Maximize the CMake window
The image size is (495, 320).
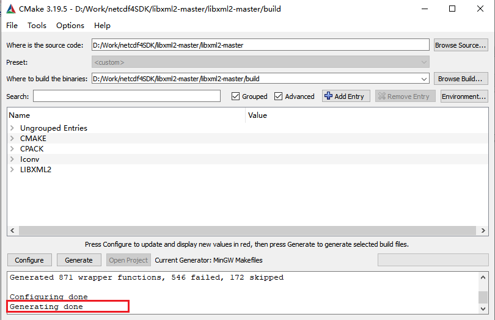[452, 9]
